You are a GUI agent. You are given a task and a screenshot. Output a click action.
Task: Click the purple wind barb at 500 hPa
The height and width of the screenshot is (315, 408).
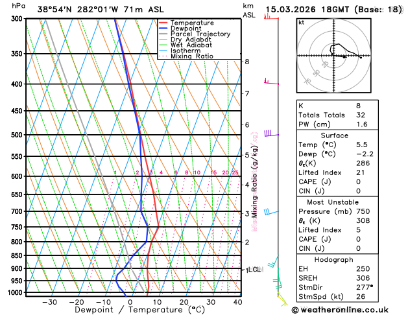pyautogui.click(x=271, y=133)
